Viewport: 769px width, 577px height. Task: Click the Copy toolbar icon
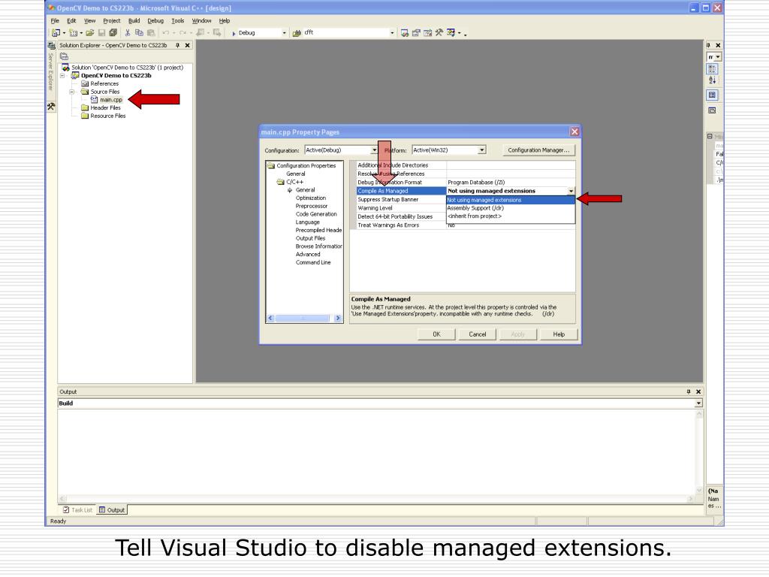pyautogui.click(x=139, y=33)
